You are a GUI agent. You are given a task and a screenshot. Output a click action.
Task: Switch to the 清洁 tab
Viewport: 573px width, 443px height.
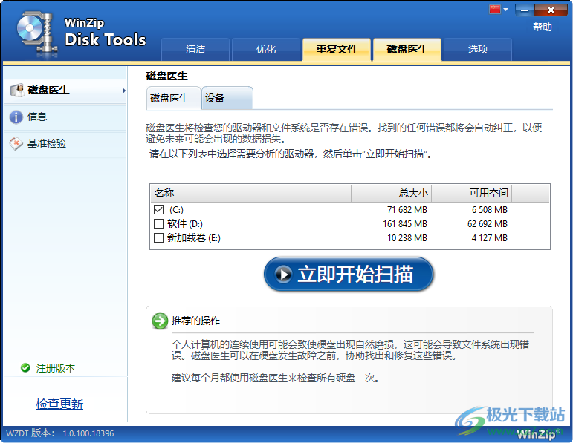pyautogui.click(x=195, y=49)
